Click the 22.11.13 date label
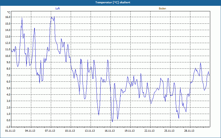221x138 pixels. coord(149,131)
